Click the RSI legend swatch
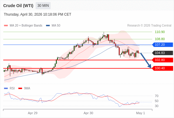This screenshot has height=118, width=174. (6, 88)
